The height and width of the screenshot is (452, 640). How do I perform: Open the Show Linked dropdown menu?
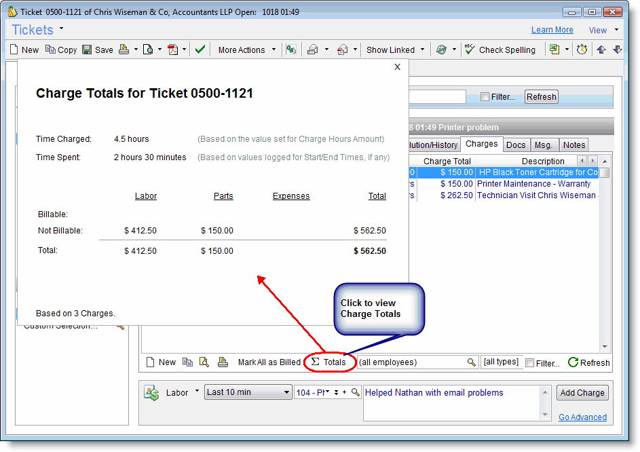(x=395, y=50)
